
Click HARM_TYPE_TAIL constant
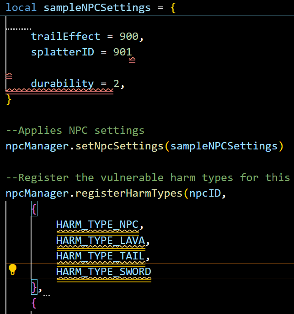pos(101,256)
